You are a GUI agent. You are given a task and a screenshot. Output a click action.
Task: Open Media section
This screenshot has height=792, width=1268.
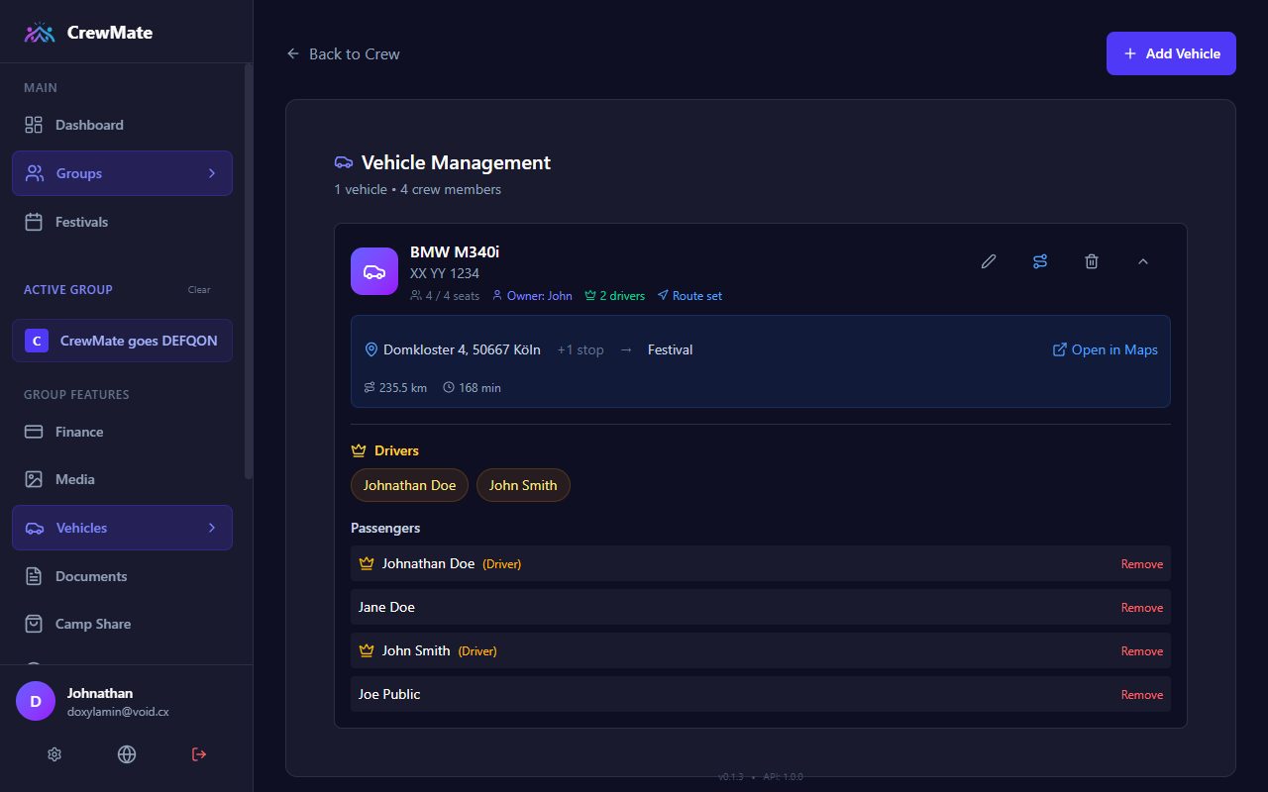coord(122,479)
